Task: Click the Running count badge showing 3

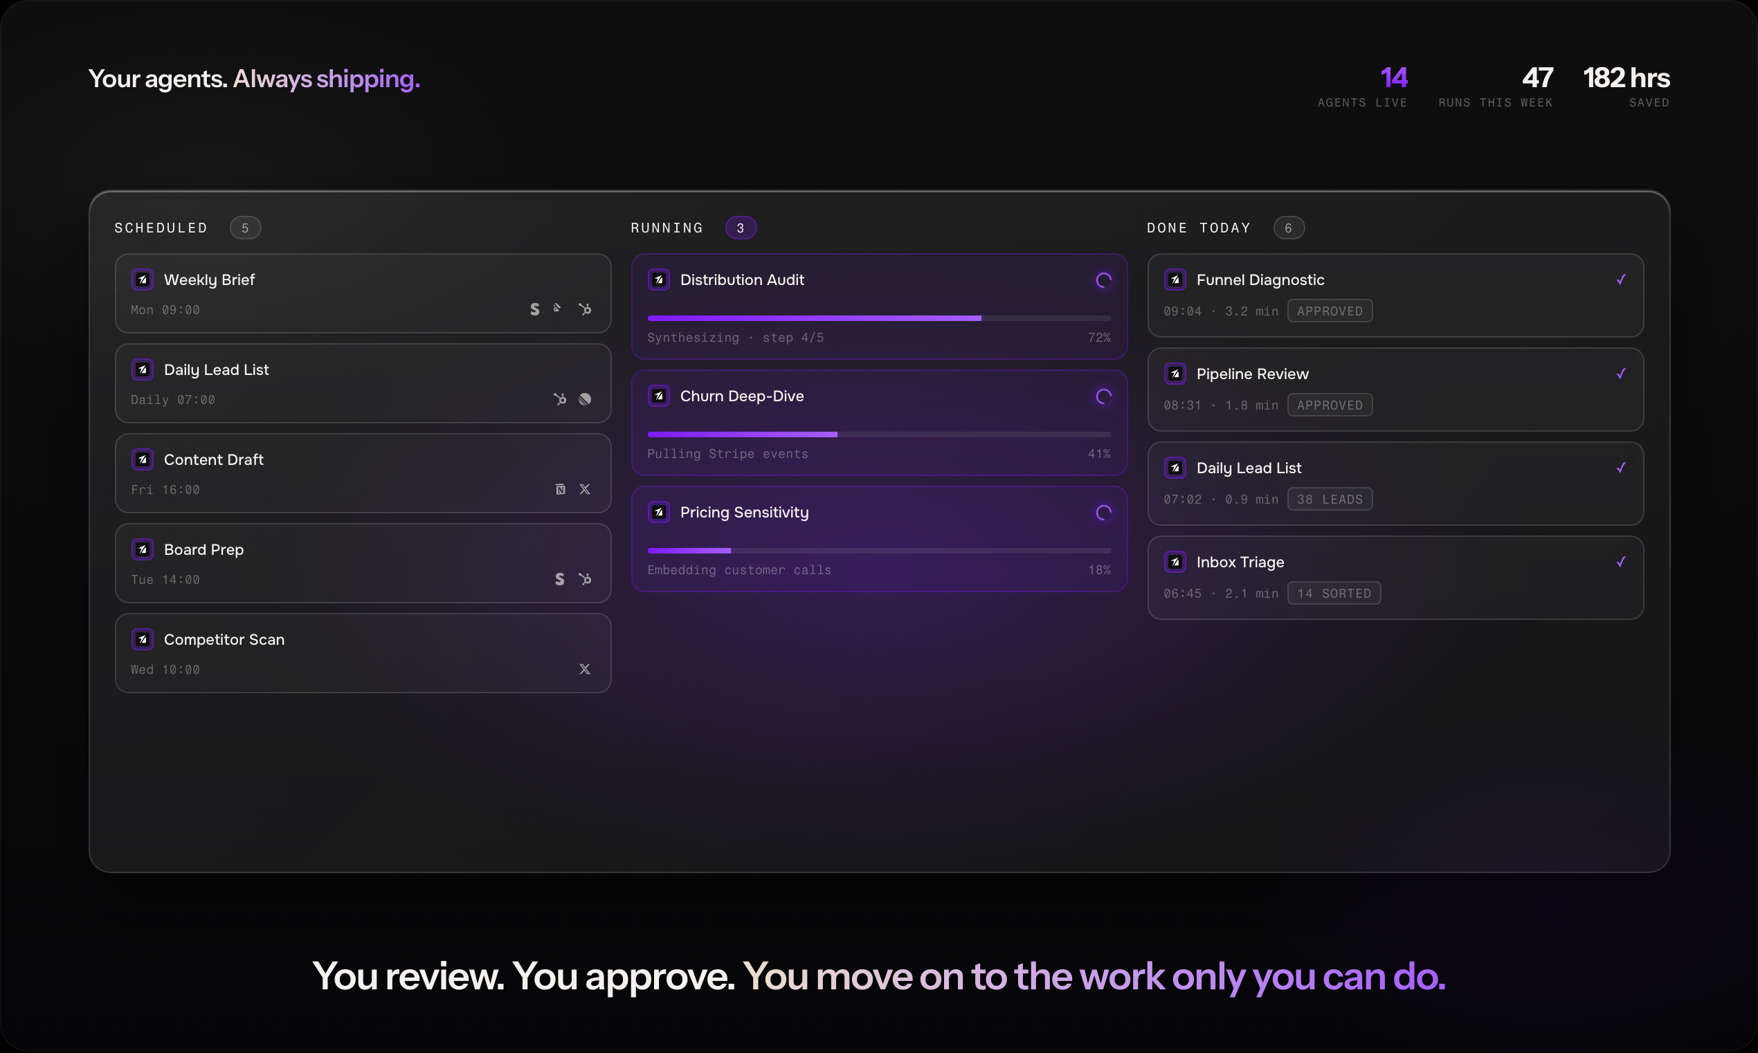Action: tap(741, 228)
